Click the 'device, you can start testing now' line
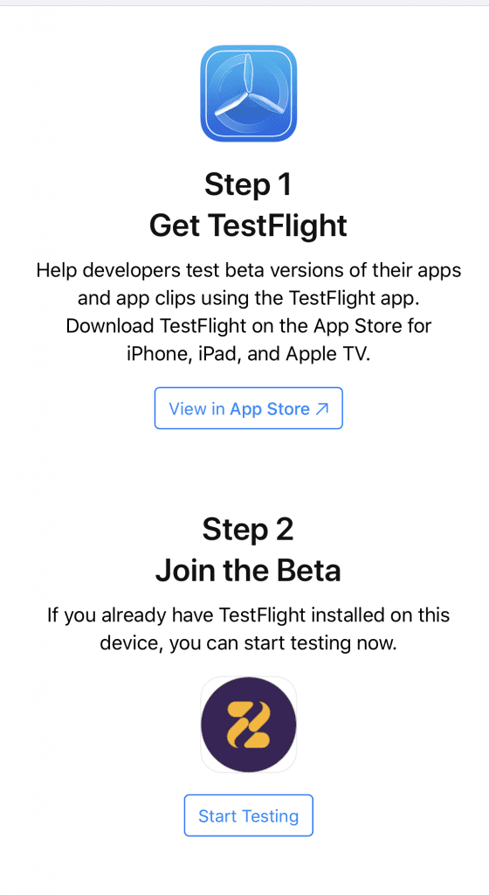Screen dimensions: 489x895 coord(249,643)
